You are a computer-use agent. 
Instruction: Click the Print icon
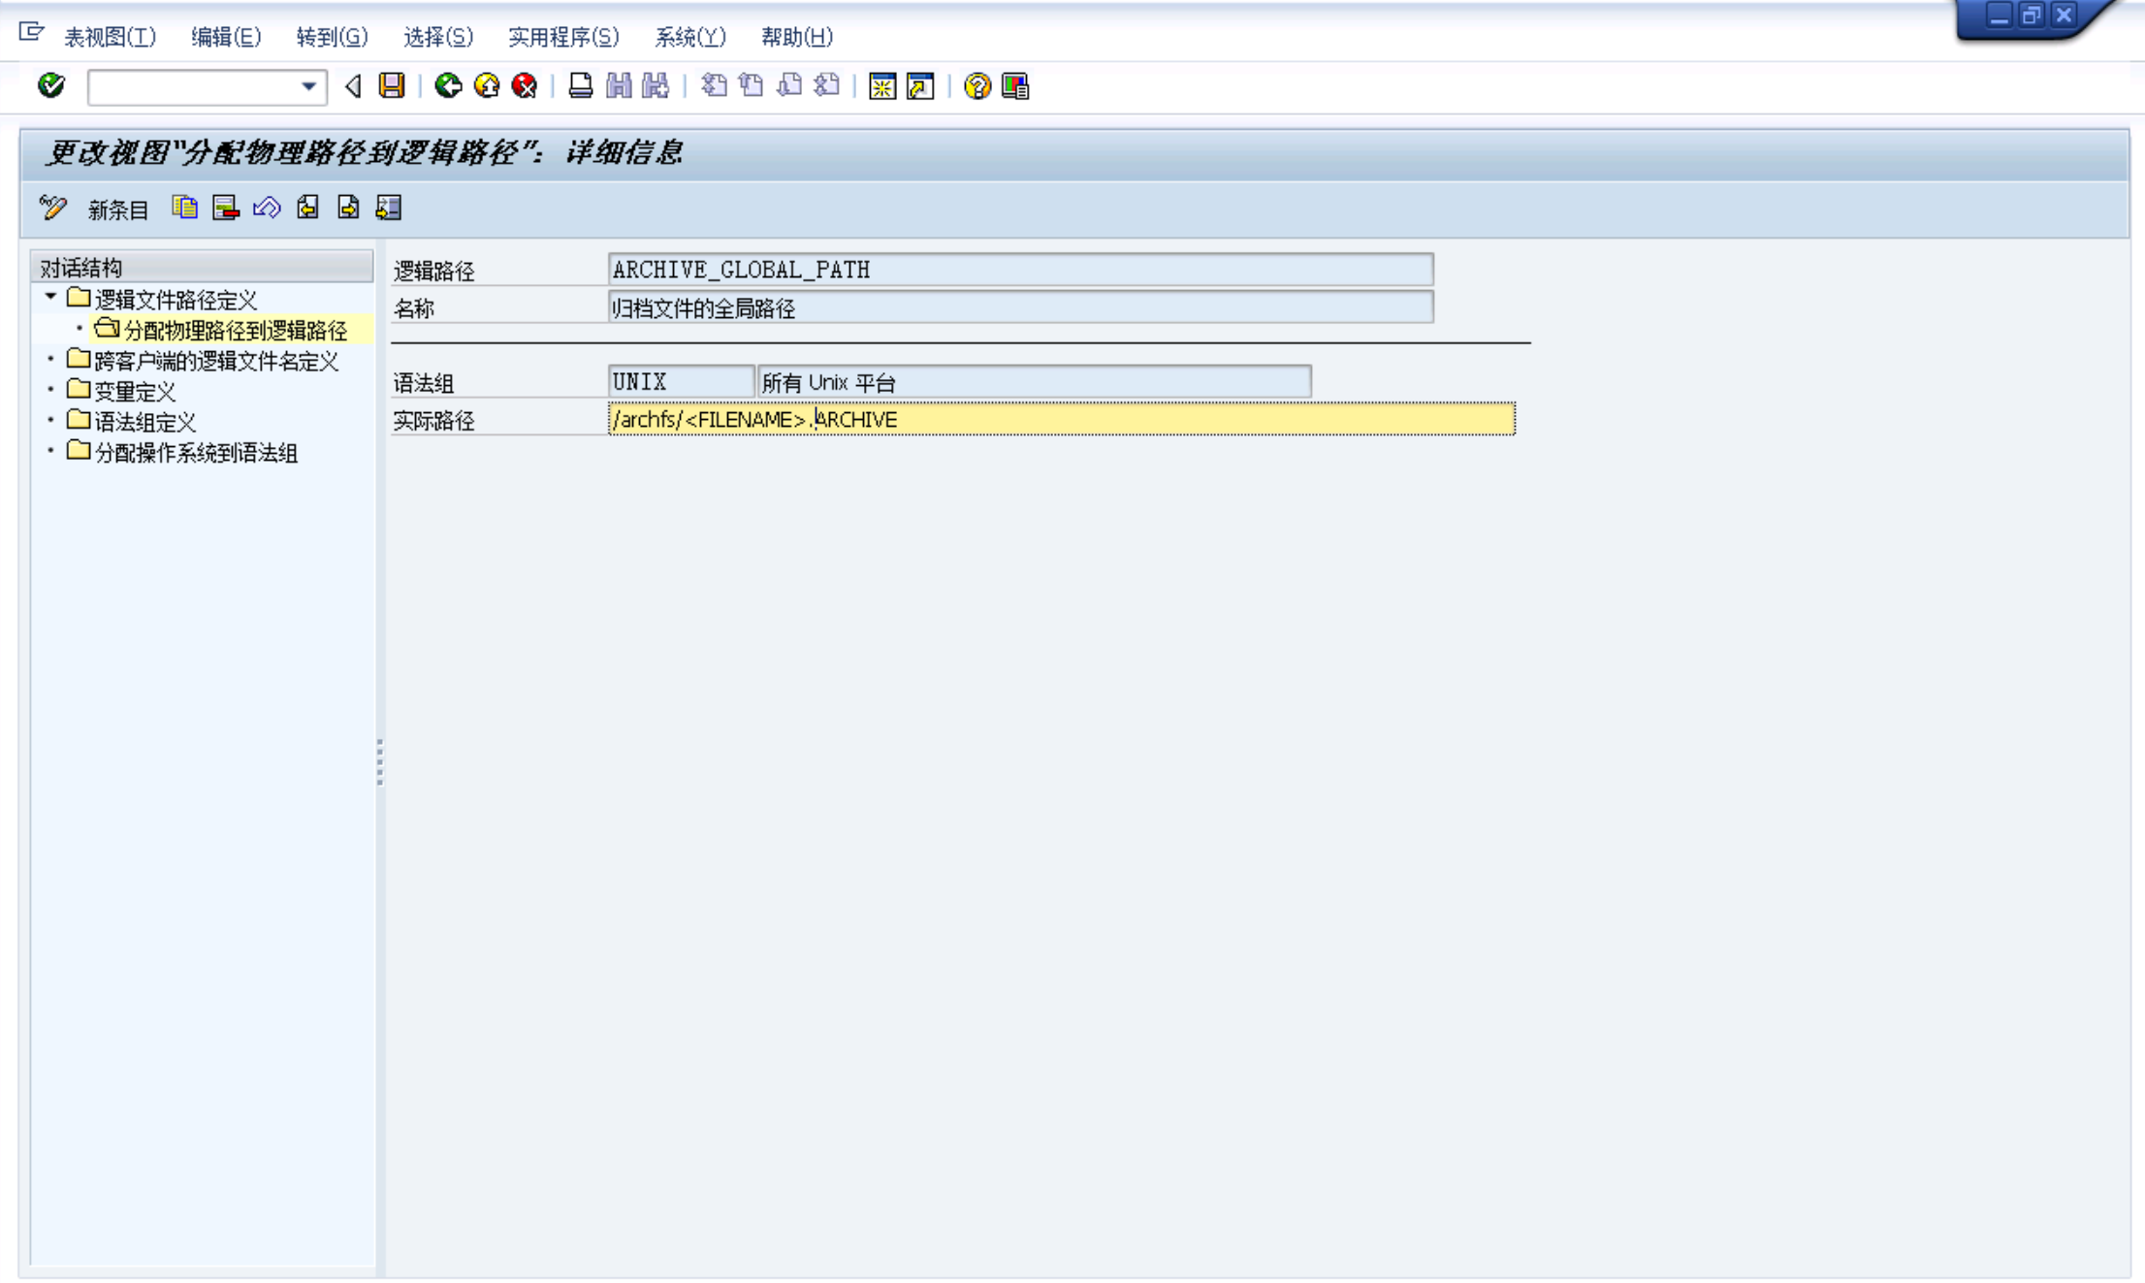tap(580, 86)
